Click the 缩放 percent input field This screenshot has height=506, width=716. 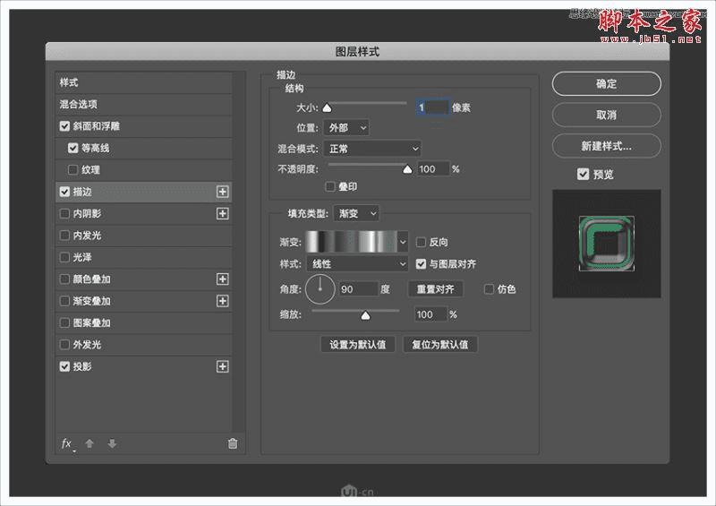coord(430,314)
